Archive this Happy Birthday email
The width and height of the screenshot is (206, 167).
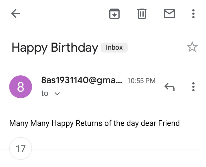tap(114, 14)
